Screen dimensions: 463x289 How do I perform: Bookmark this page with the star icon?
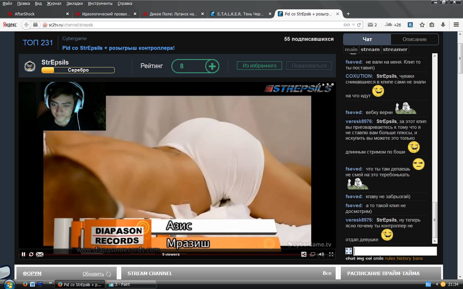click(x=422, y=25)
